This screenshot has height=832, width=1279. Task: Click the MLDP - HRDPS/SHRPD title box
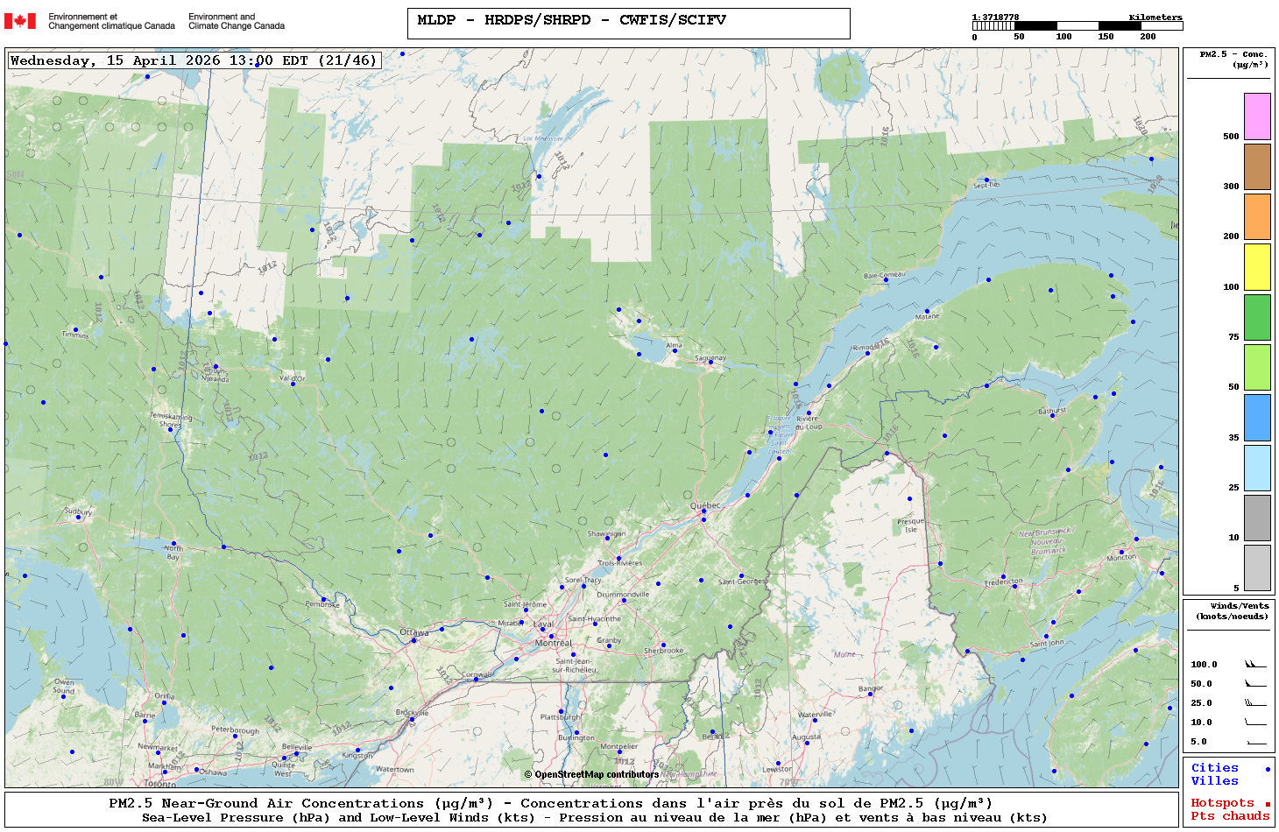tap(628, 24)
